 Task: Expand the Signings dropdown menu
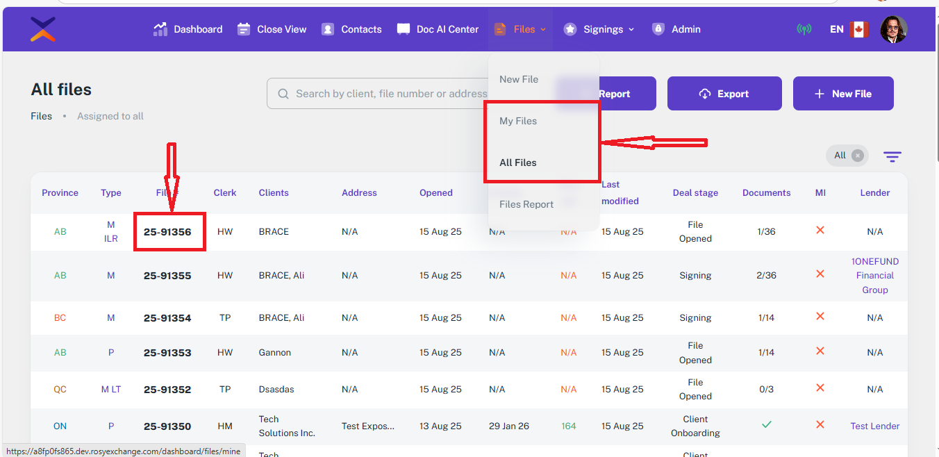(x=599, y=29)
